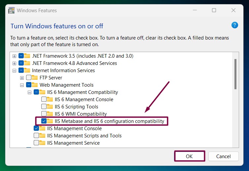
Task: Select the 'IIS Management Scripts and Tools' label
Action: (x=84, y=136)
